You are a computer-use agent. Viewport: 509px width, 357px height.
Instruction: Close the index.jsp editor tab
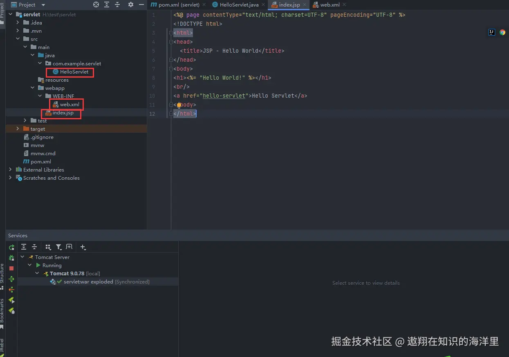(x=305, y=5)
